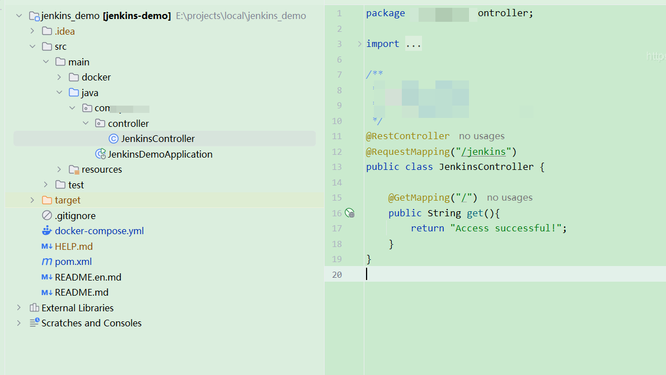Collapse the controller package arrow
The height and width of the screenshot is (375, 666).
[86, 123]
